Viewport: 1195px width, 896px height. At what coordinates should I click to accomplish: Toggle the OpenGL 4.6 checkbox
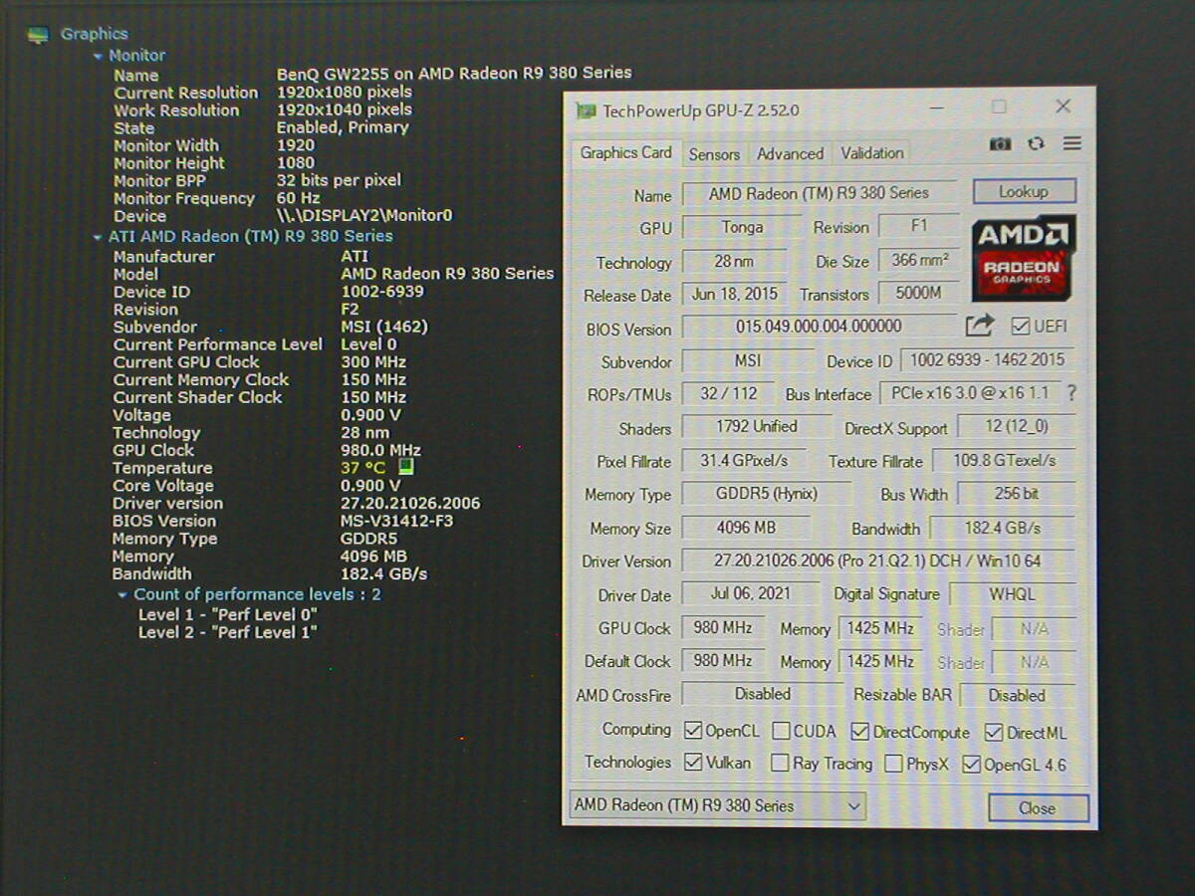coord(971,766)
